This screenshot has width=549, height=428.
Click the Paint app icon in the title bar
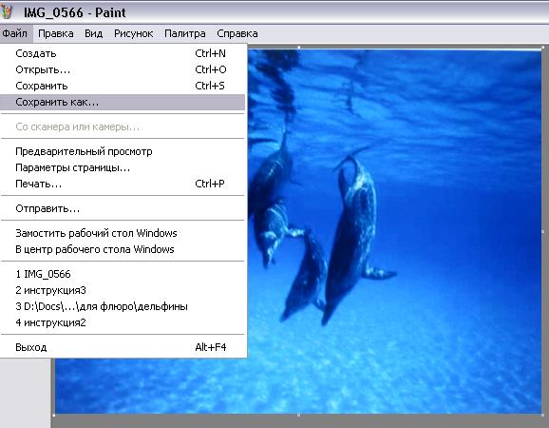6,11
